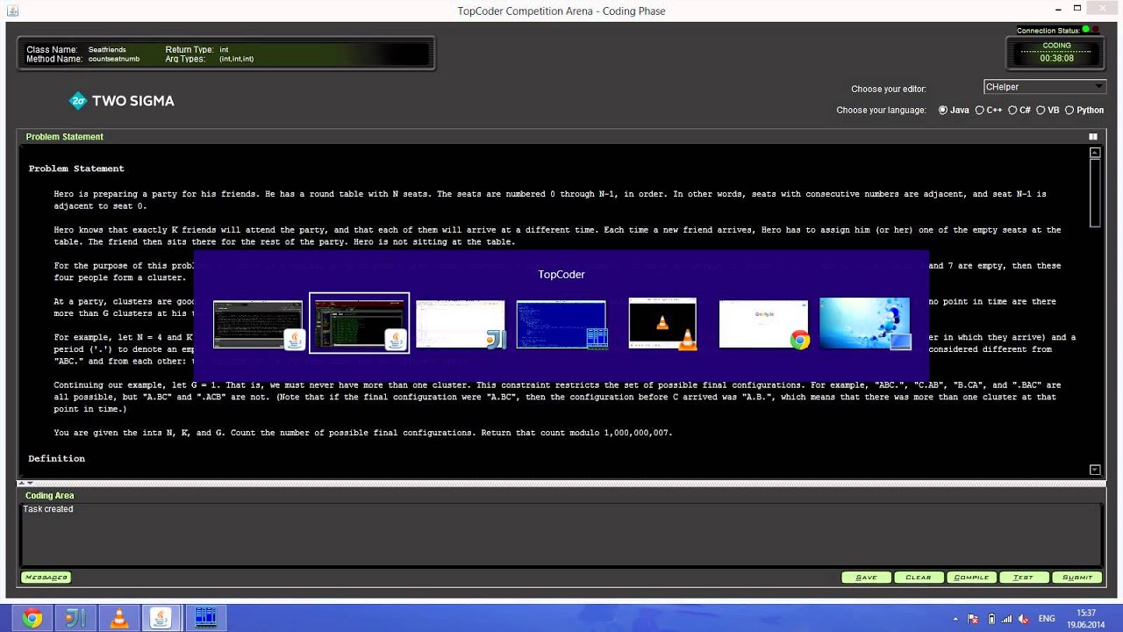This screenshot has width=1123, height=632.
Task: Switch to the first Java window thumbnail
Action: [258, 325]
